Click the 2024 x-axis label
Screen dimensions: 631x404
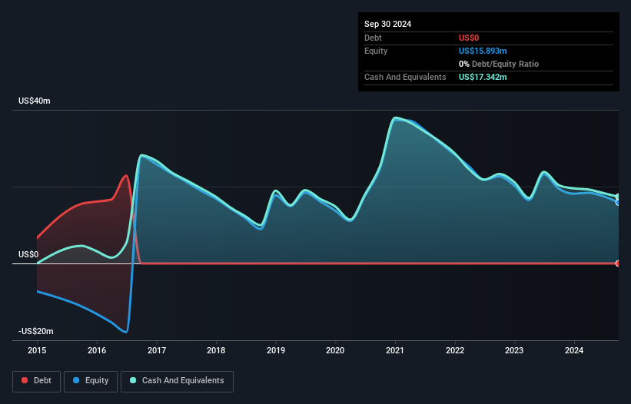pyautogui.click(x=574, y=350)
